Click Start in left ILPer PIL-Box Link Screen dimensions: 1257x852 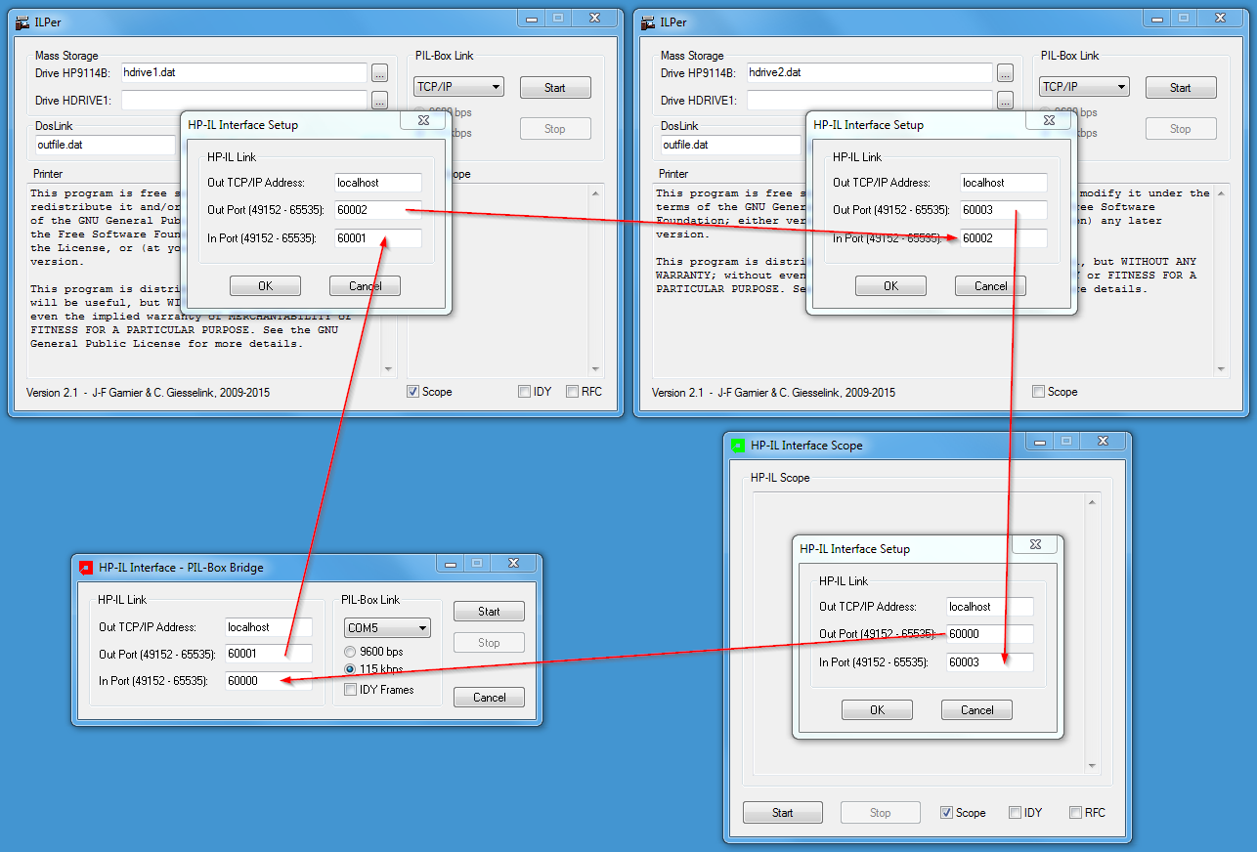[x=555, y=88]
